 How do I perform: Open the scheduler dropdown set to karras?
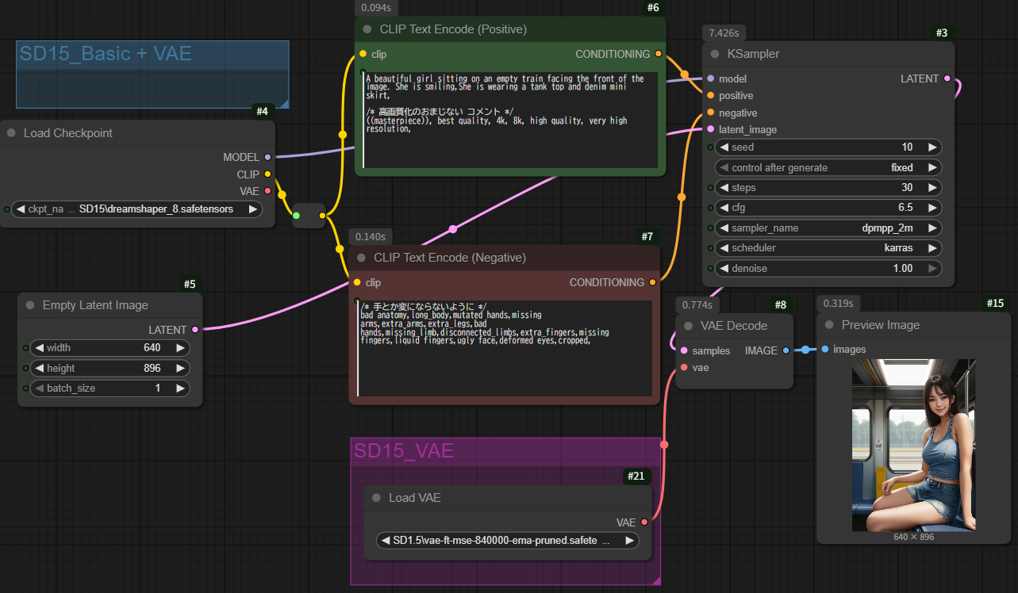click(x=828, y=248)
